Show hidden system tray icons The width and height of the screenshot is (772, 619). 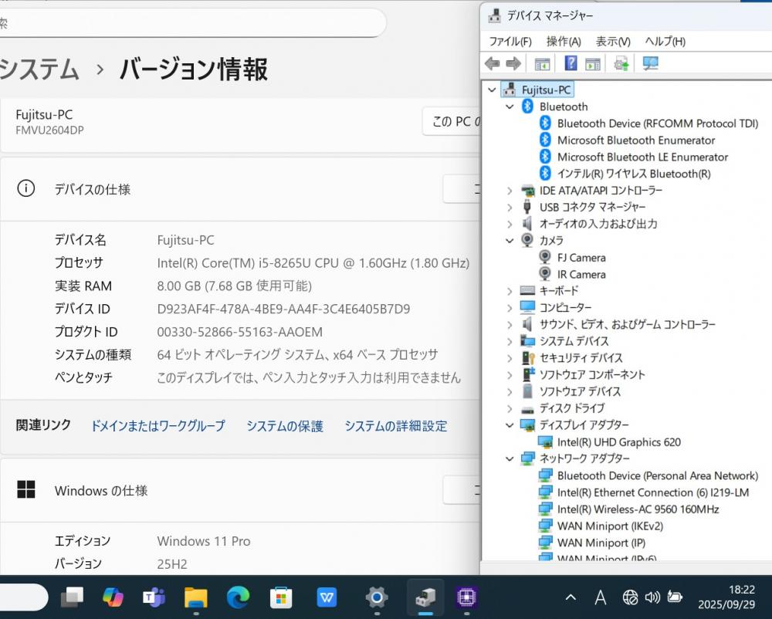(x=571, y=597)
